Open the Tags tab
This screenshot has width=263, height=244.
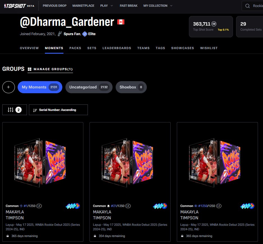click(160, 48)
